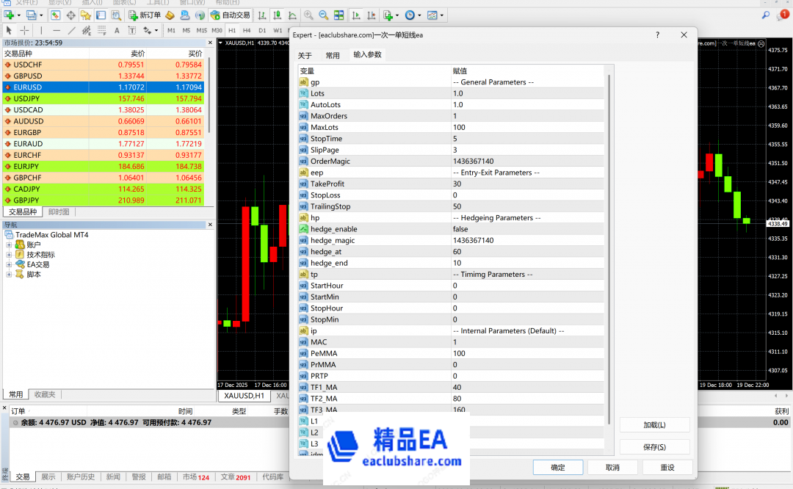The width and height of the screenshot is (793, 489).
Task: Expand the 账户 node in navigator
Action: coord(9,245)
